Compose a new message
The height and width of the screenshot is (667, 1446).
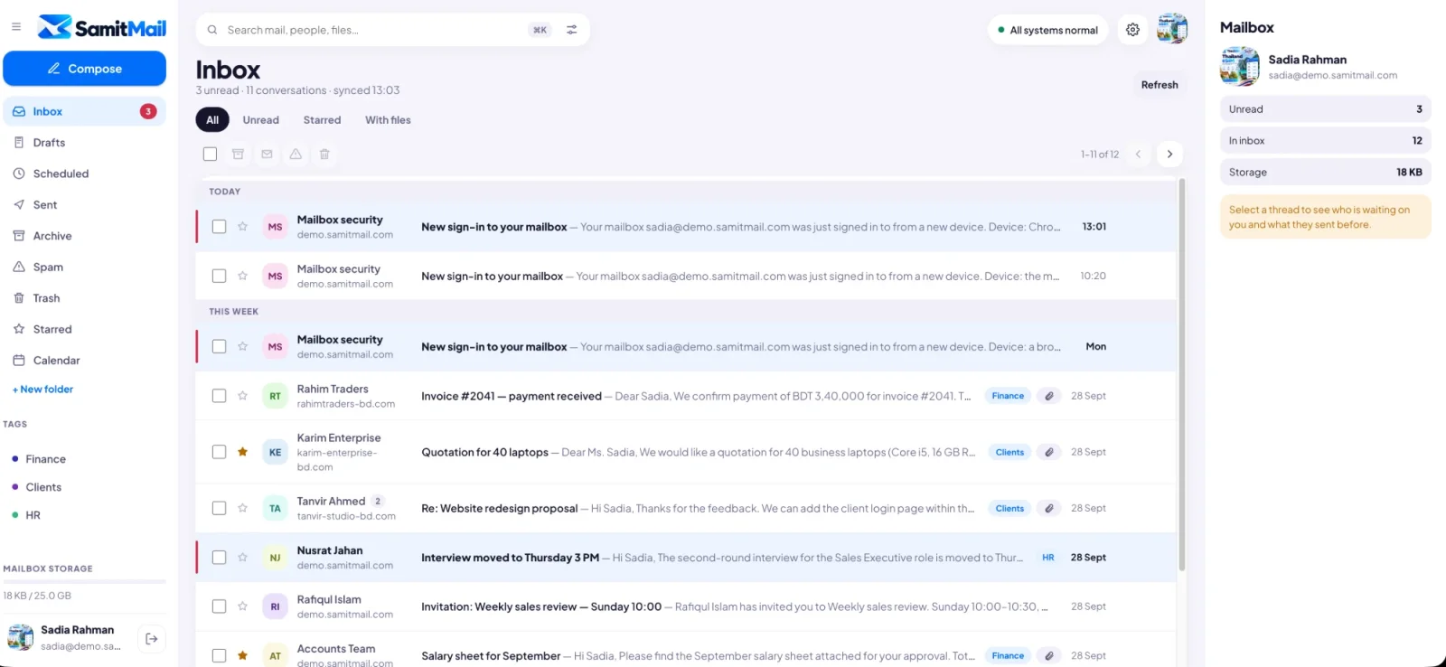click(84, 69)
